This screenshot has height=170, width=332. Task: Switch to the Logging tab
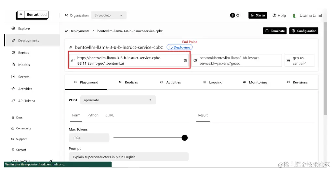click(x=213, y=82)
